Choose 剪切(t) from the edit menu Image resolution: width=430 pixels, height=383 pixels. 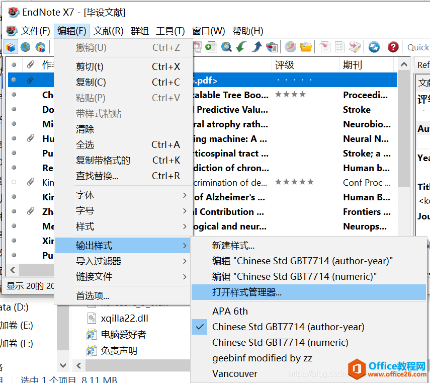tap(123, 66)
